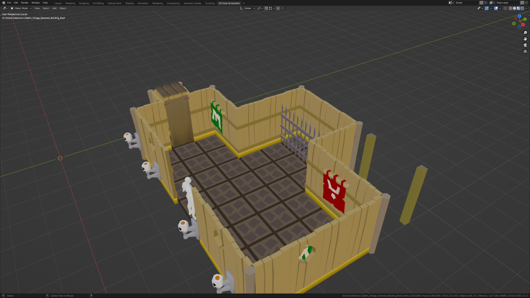Screen dimensions: 530x298
Task: Expand the sidebar with the small arrow
Action: (529, 15)
